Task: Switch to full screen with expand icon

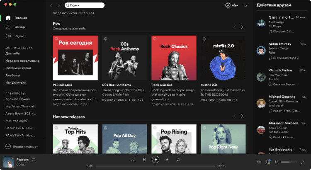Action: click(303, 162)
